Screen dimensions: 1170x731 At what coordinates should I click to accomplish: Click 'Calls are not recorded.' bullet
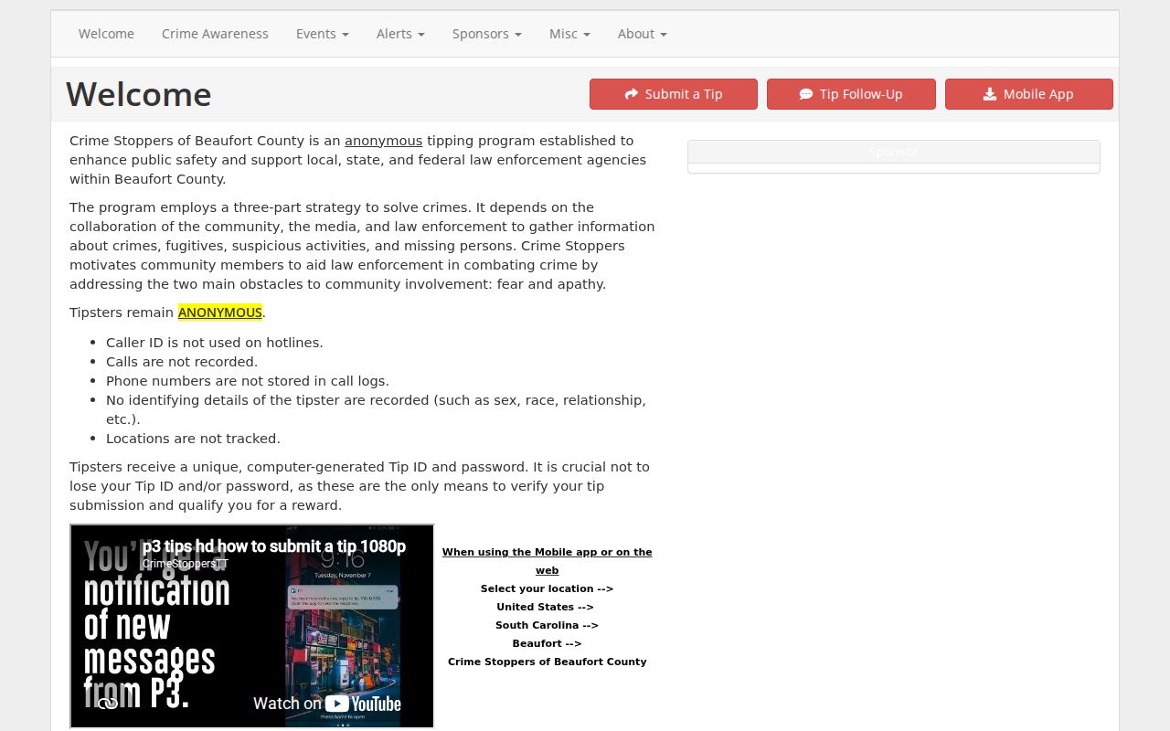coord(182,362)
